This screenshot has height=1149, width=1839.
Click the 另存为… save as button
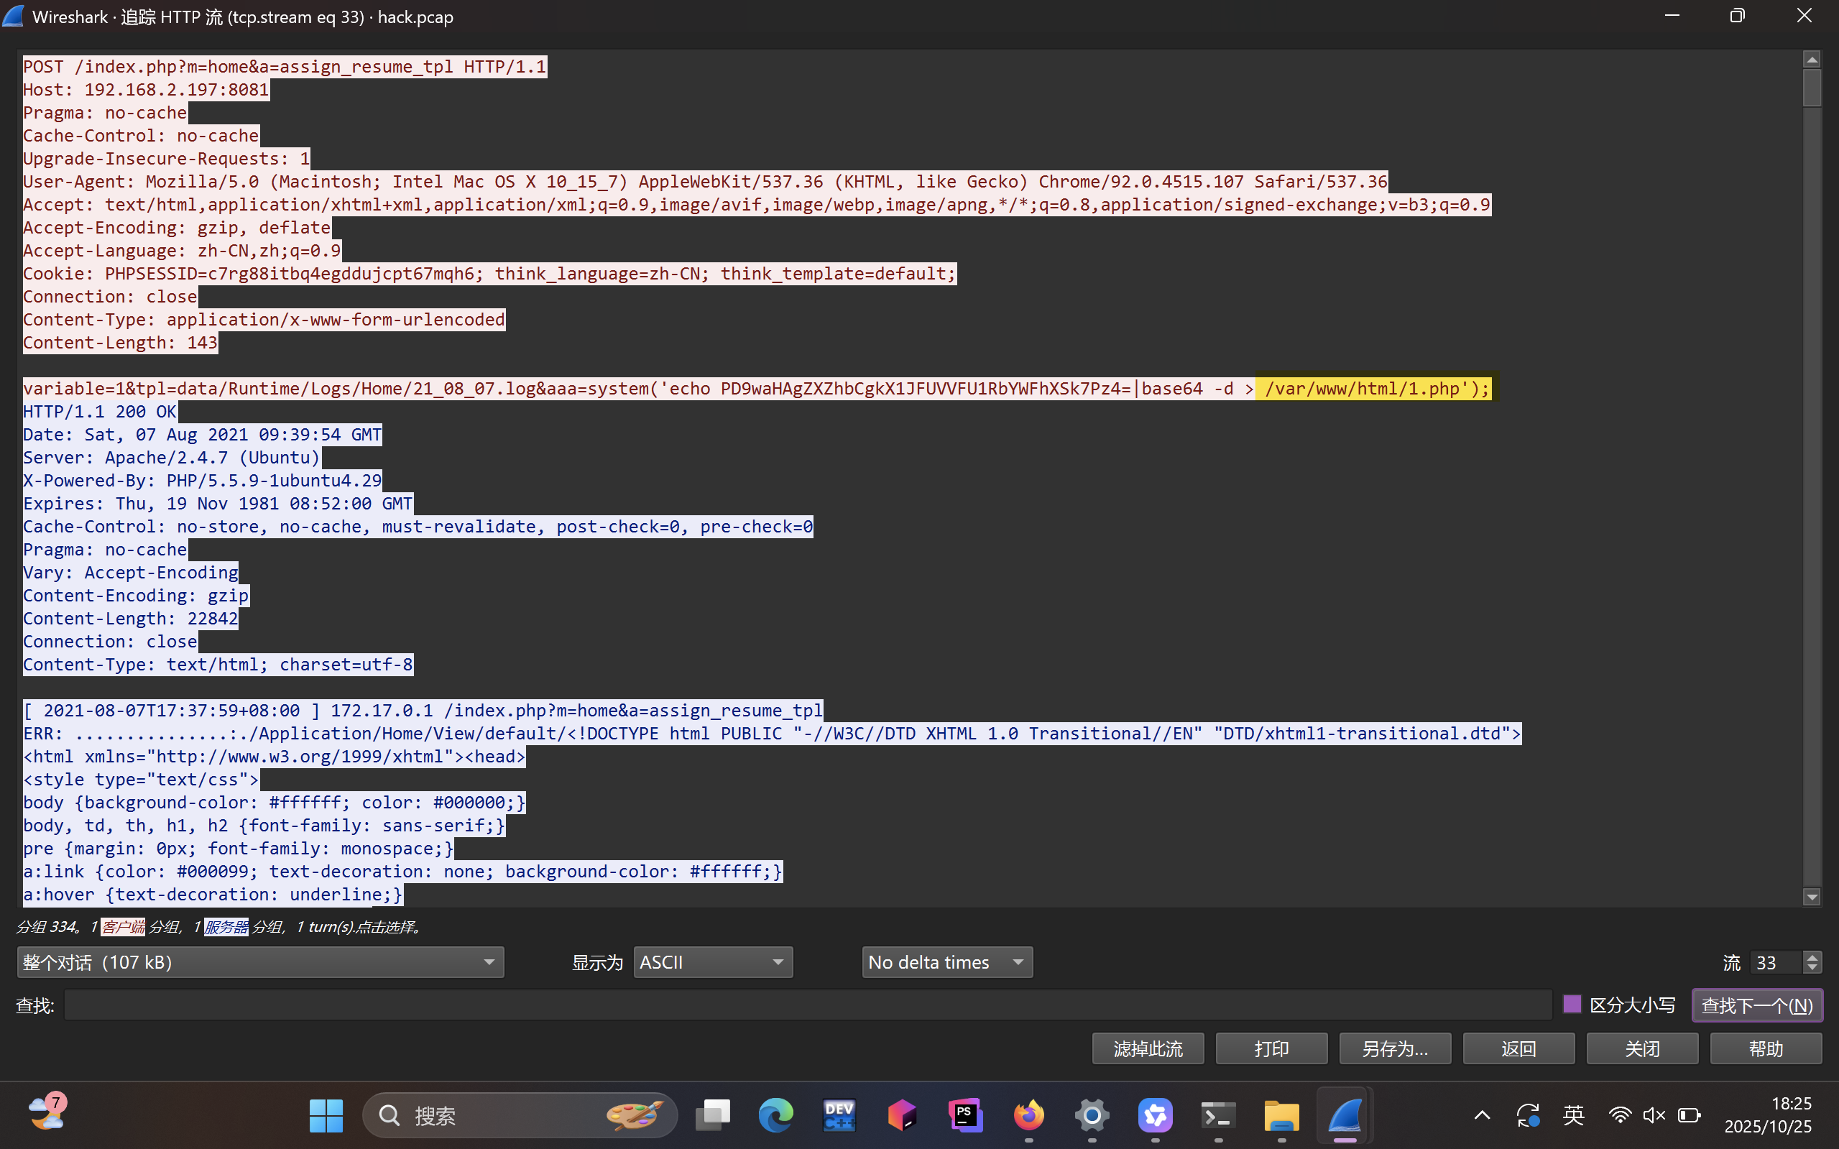pos(1394,1048)
